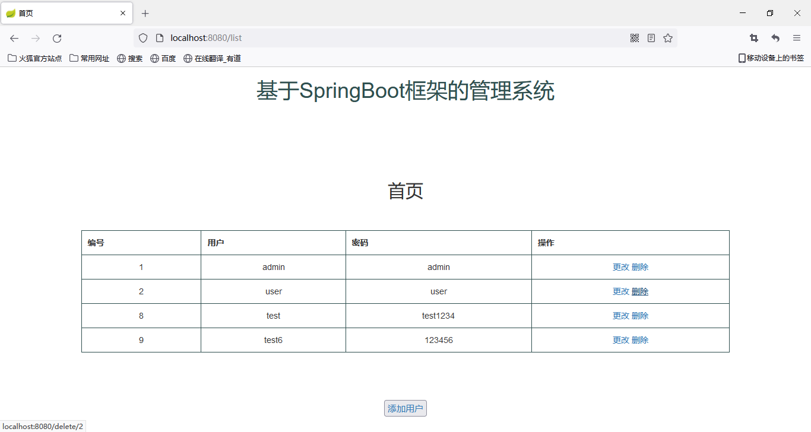Click the 用户 column header

tap(273, 243)
